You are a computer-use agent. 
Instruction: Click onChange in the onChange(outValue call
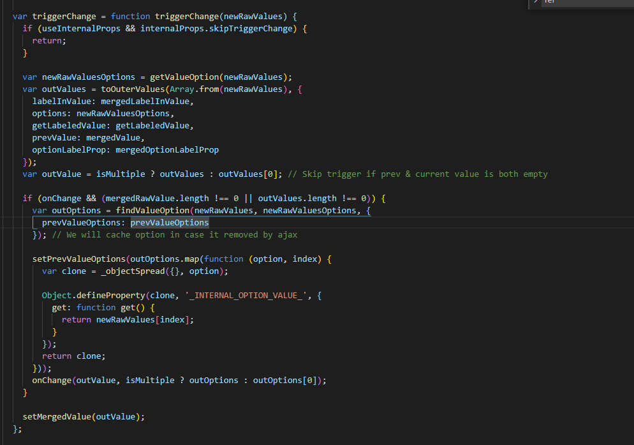coord(52,381)
